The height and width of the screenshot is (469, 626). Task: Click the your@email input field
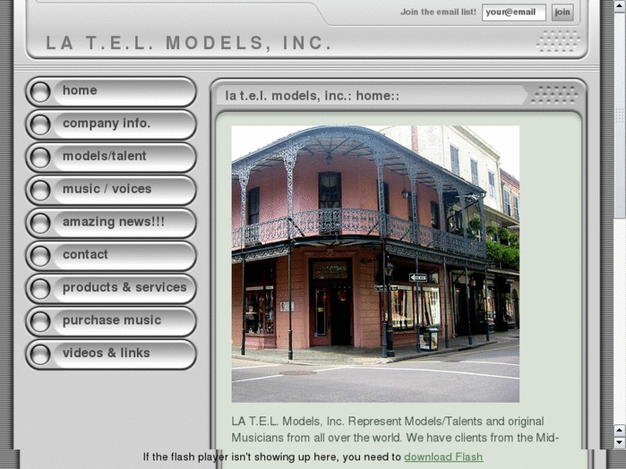514,12
